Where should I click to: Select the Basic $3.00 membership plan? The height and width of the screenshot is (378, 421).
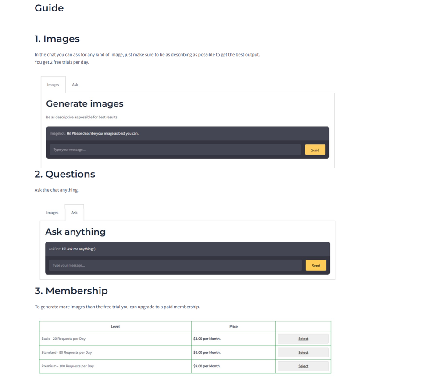[x=303, y=338]
